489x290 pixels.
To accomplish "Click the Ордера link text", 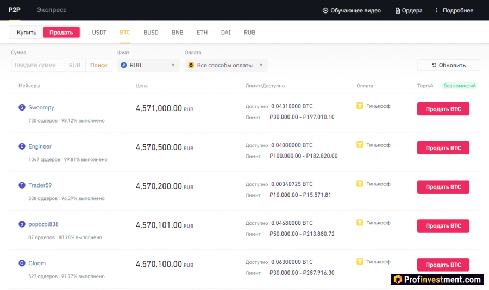I will pos(412,11).
